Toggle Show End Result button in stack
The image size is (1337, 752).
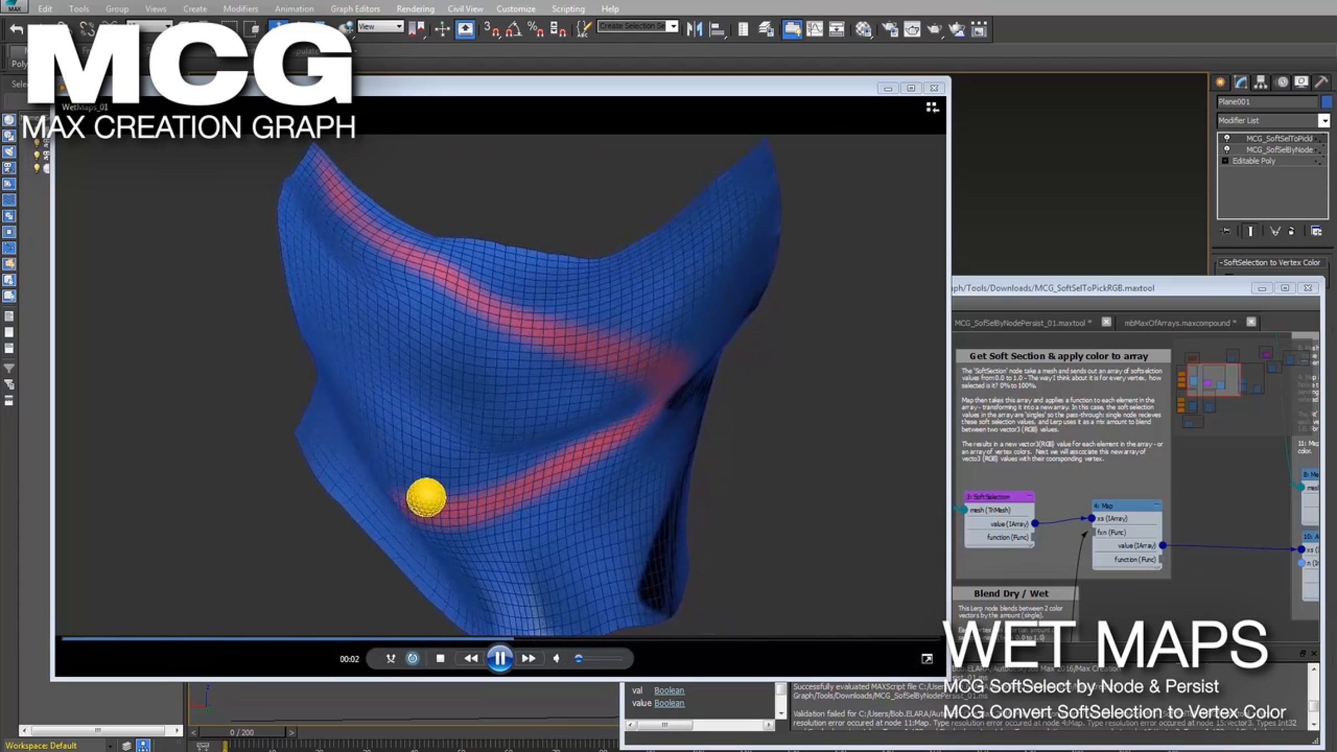[x=1251, y=231]
